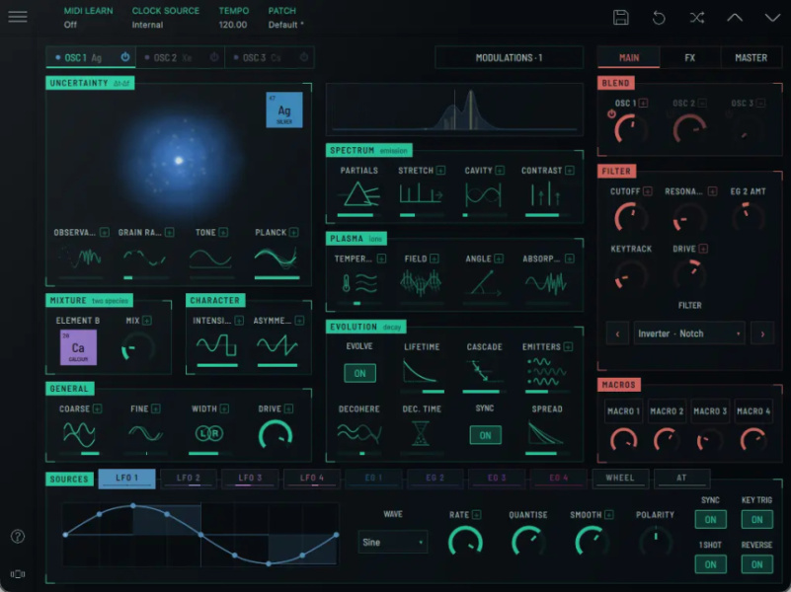Open the Inverter - Notch filter dropdown
Screen dimensions: 791x592
(689, 333)
